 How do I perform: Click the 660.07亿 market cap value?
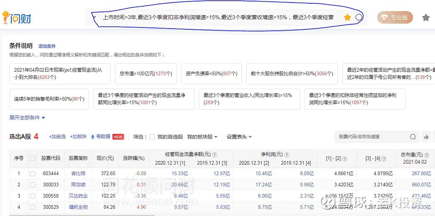pyautogui.click(x=422, y=185)
